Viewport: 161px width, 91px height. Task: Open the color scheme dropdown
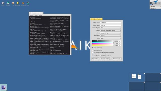[x=111, y=36]
